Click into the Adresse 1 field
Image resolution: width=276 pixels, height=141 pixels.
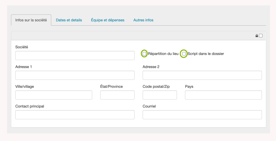pos(75,75)
